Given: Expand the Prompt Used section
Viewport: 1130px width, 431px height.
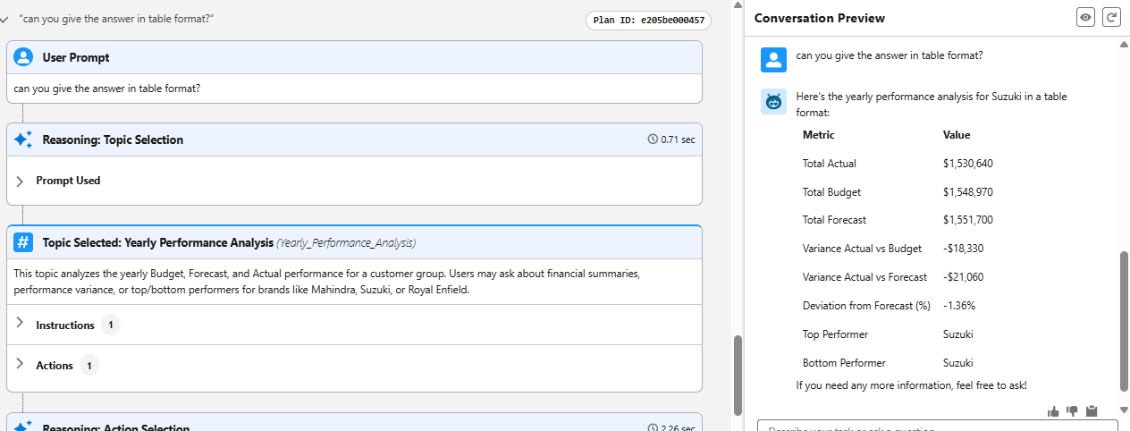Looking at the screenshot, I should tap(20, 181).
